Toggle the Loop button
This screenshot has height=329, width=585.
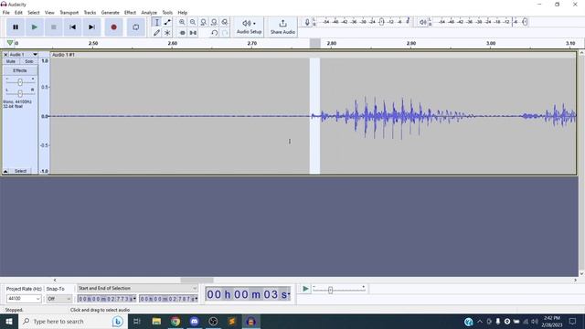click(x=136, y=27)
